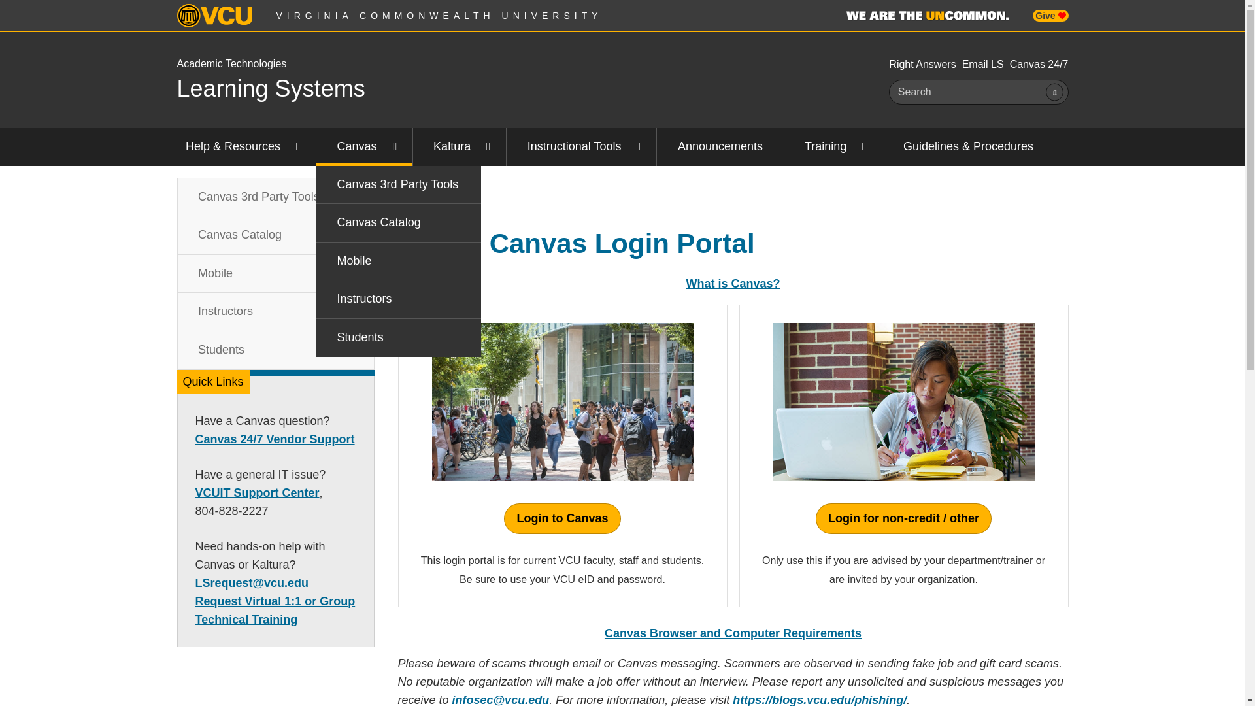Go to the Learning Systems home title
Image resolution: width=1255 pixels, height=706 pixels.
coord(271,89)
